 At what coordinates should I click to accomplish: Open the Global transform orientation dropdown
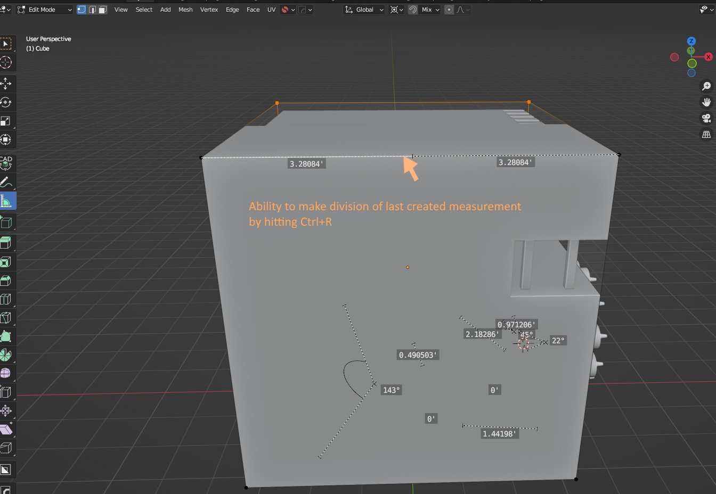(364, 10)
